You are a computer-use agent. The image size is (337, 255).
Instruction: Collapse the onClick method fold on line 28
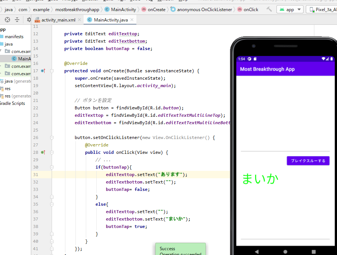52,152
